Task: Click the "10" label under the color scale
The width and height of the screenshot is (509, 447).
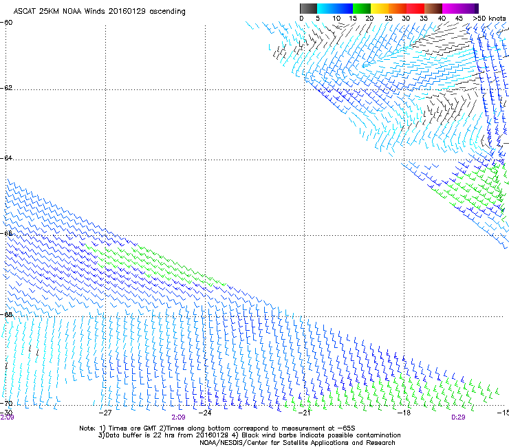Action: 336,18
